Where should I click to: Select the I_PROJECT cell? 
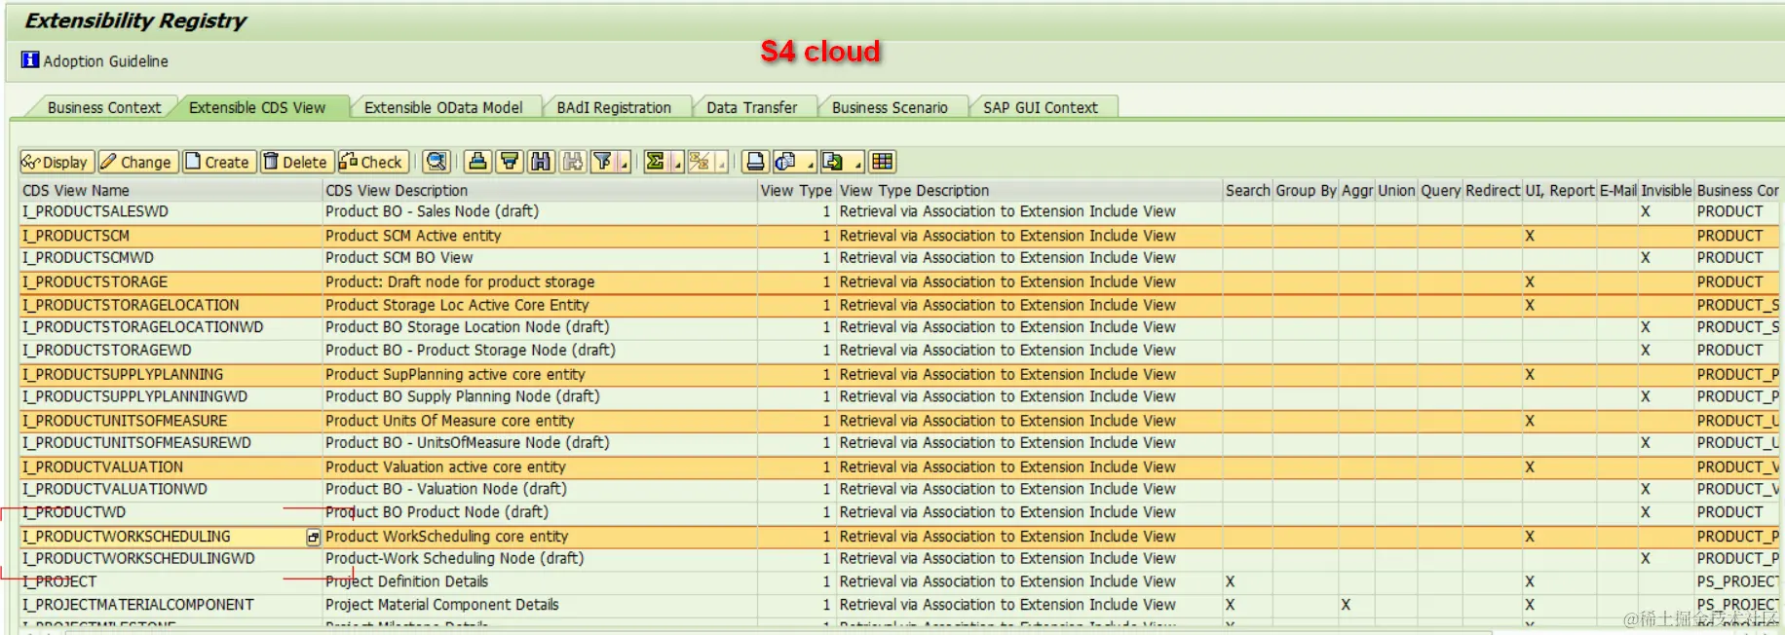171,581
